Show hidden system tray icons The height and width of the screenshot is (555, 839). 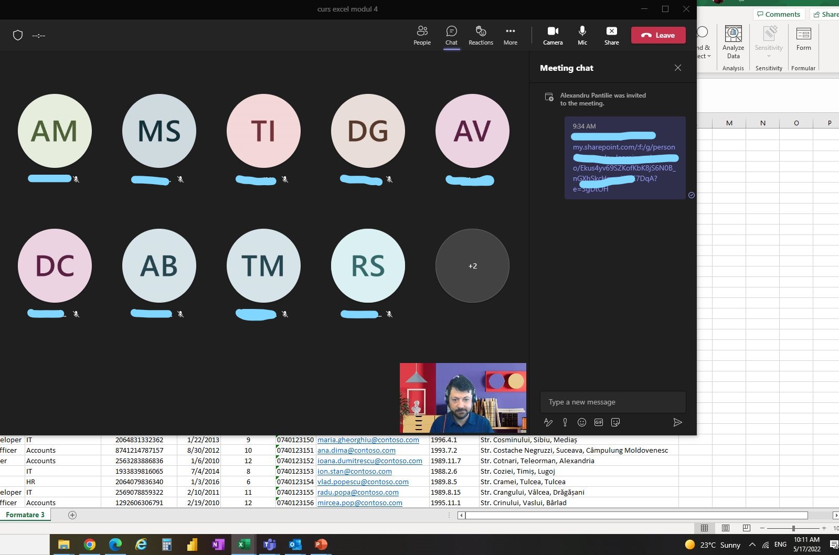pyautogui.click(x=752, y=545)
